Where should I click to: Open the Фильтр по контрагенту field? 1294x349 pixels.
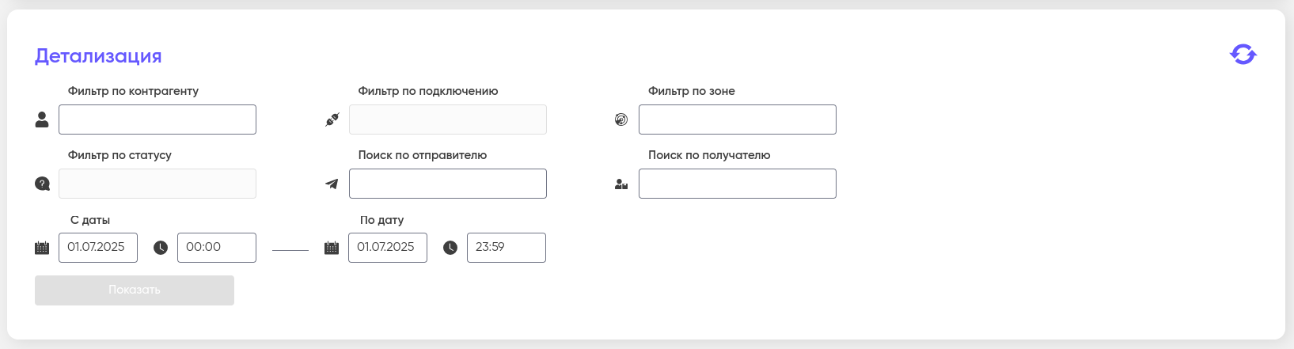coord(157,119)
